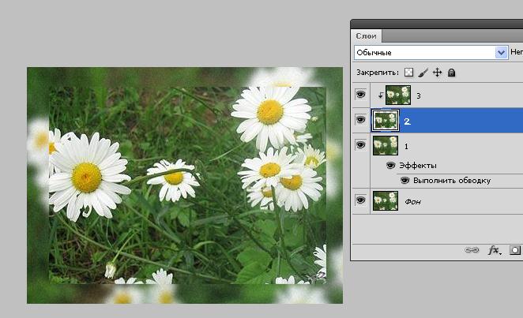Click the layer 2 thumbnail
Screen dimensions: 523x318
(x=386, y=120)
